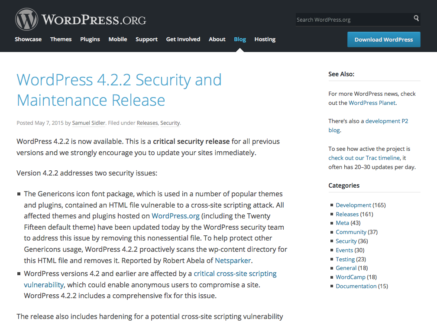Viewport: 437px width, 322px height.
Task: Click the WordPress.org wordmark in the header
Action: point(94,20)
